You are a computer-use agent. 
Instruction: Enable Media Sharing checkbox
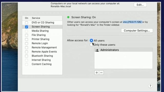27,31
